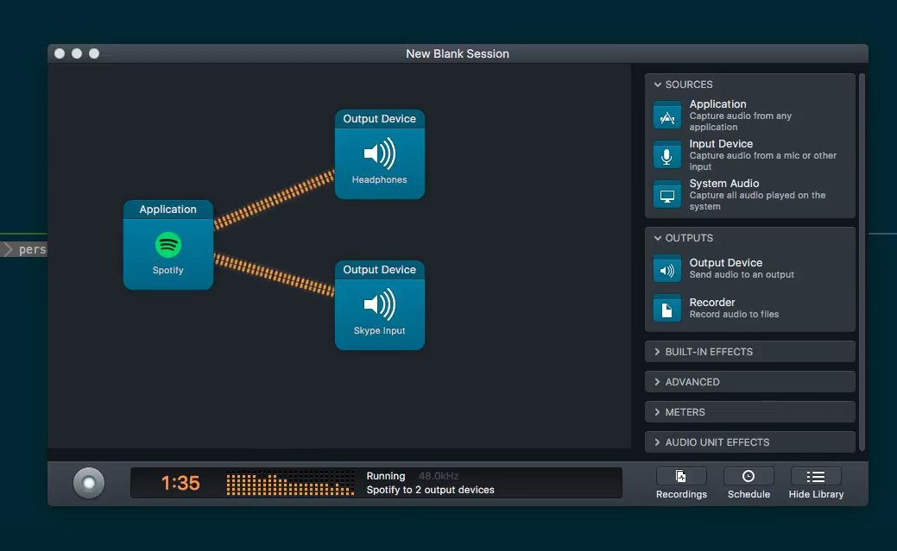897x551 pixels.
Task: Click the wire from Spotify to Skype Input
Action: (x=274, y=275)
